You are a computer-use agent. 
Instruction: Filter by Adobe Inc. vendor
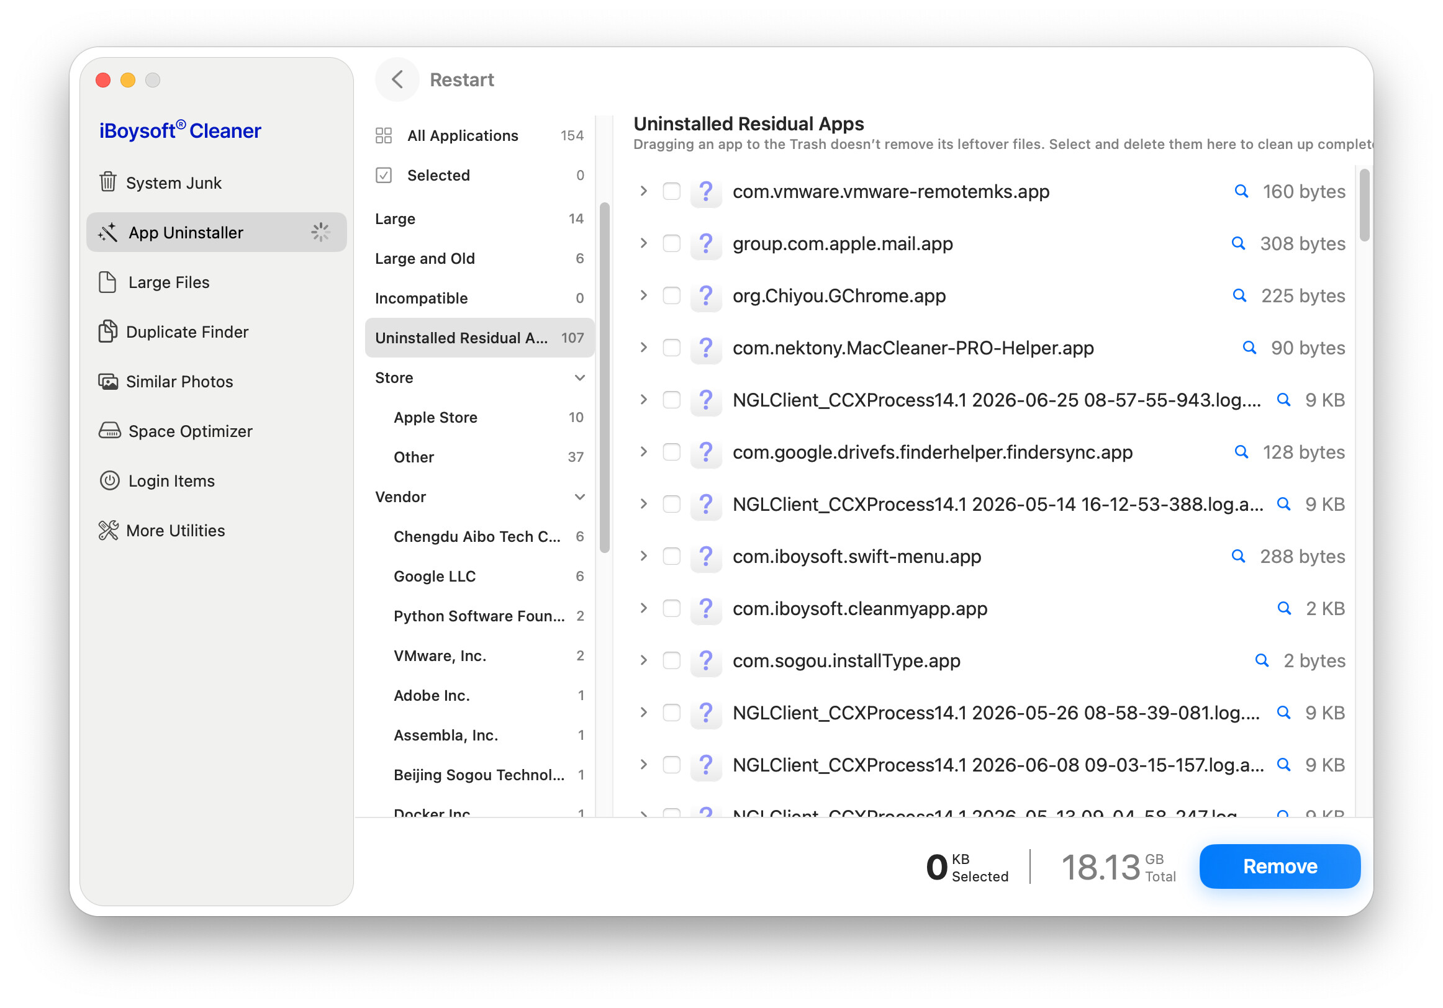pos(479,695)
